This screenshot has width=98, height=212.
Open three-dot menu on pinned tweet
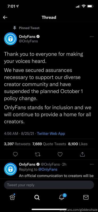point(92,37)
